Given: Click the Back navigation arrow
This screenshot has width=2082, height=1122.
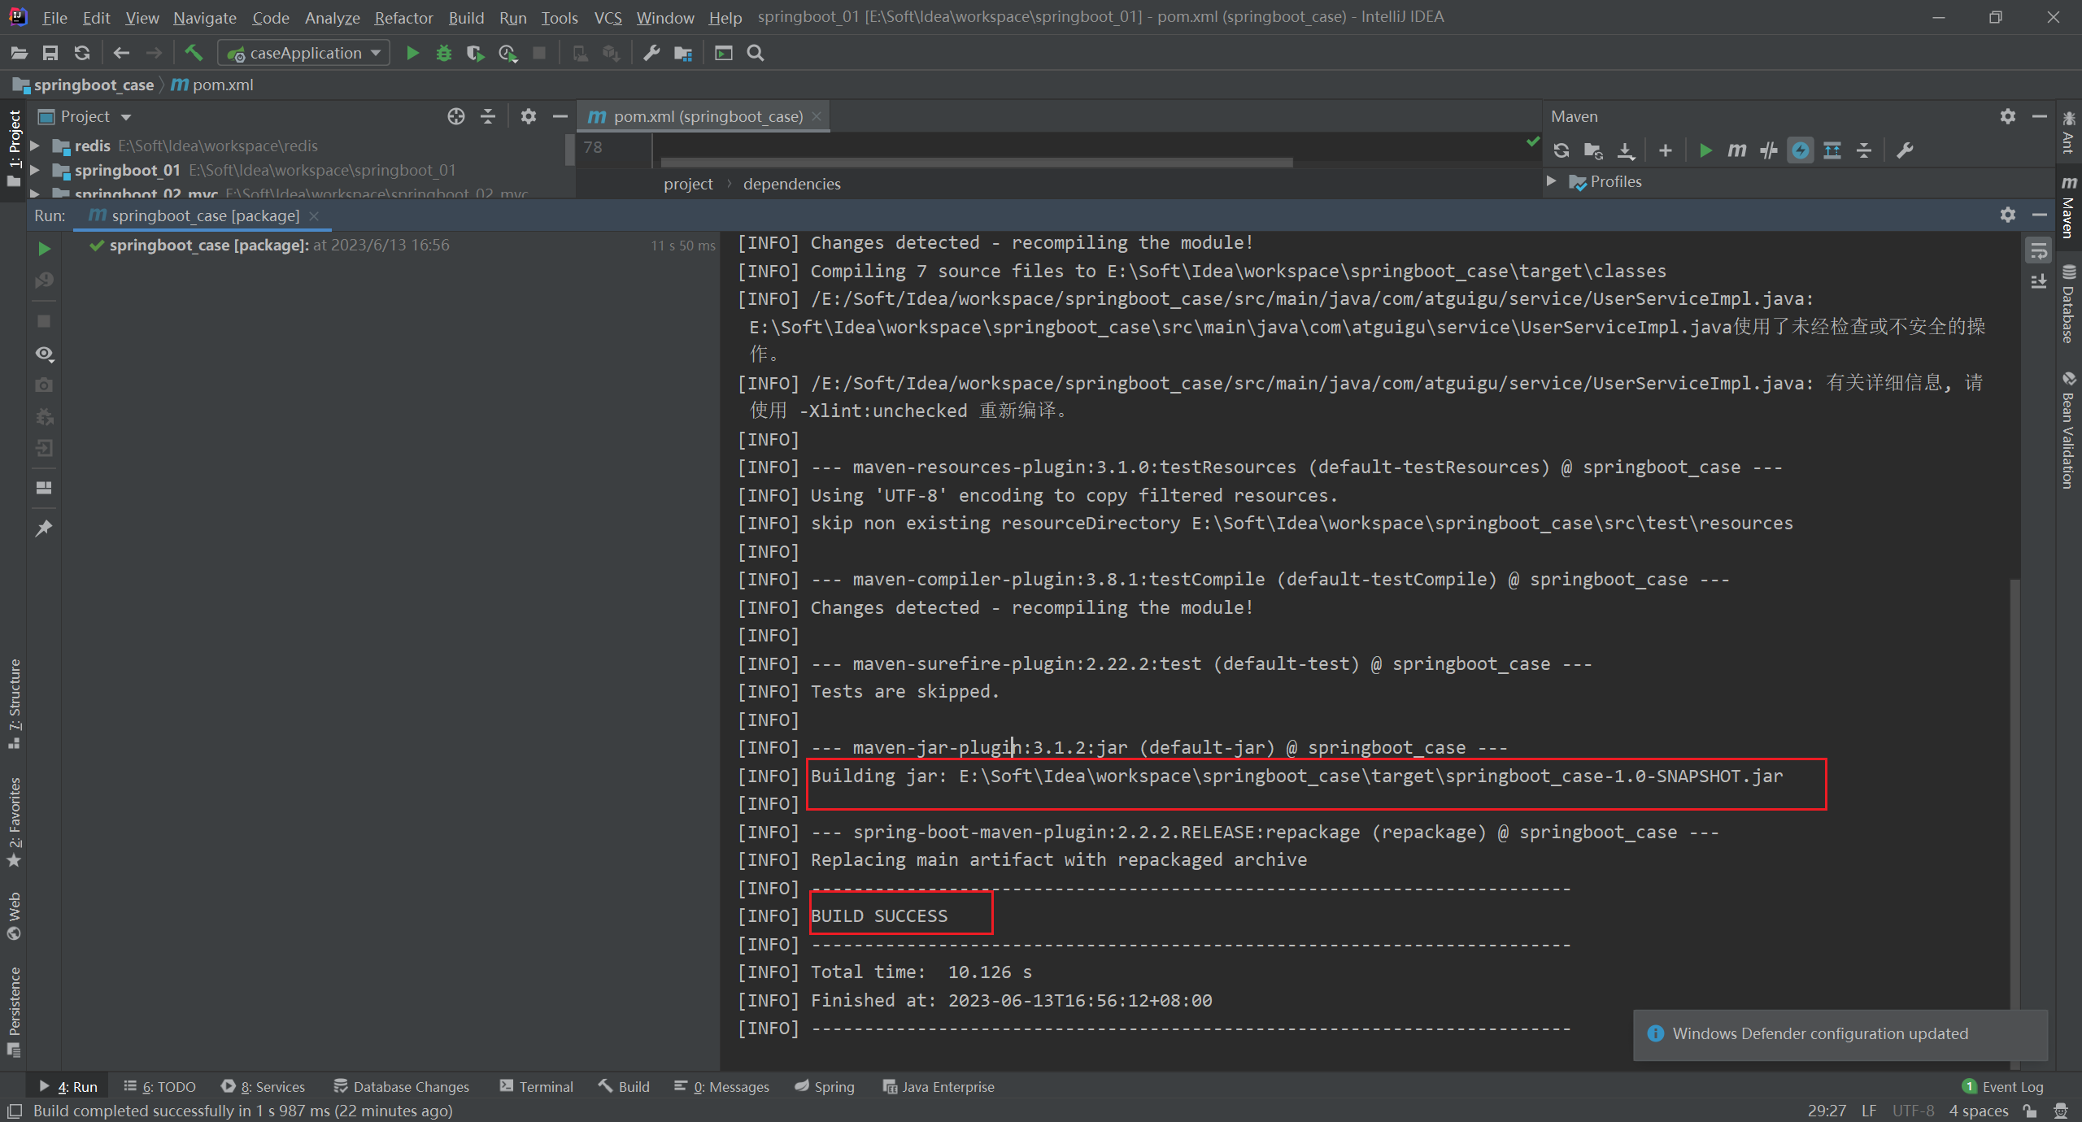Looking at the screenshot, I should point(121,53).
